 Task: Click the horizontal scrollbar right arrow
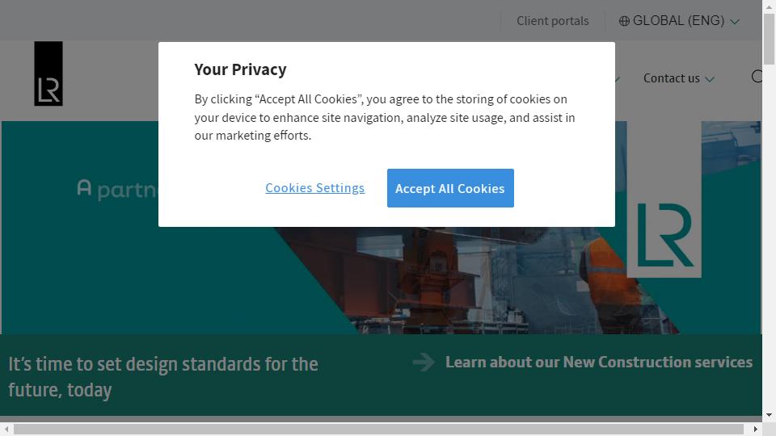pos(755,429)
